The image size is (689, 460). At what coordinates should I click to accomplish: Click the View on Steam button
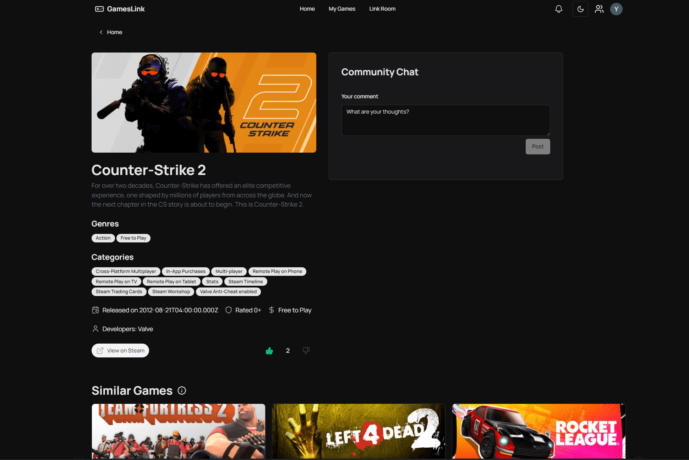point(120,350)
